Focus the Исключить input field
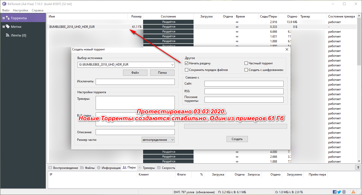 135,82
